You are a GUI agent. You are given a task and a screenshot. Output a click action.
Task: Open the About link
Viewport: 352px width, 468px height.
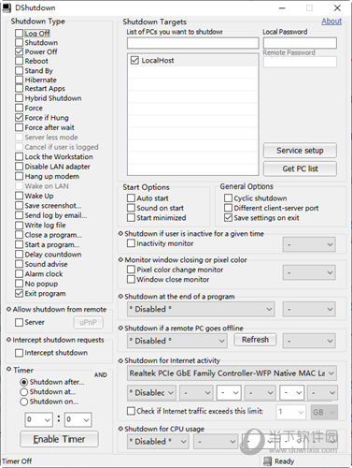331,22
